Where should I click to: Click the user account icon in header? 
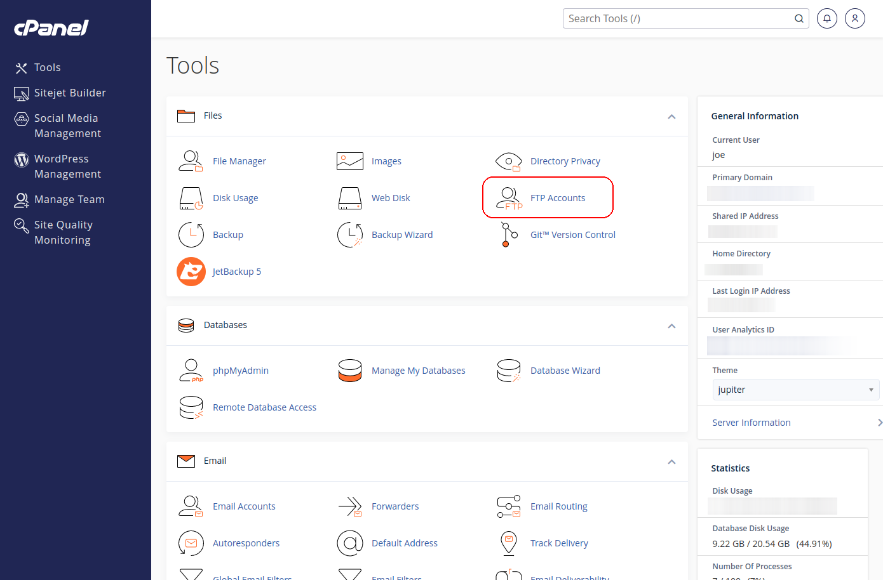click(x=854, y=18)
